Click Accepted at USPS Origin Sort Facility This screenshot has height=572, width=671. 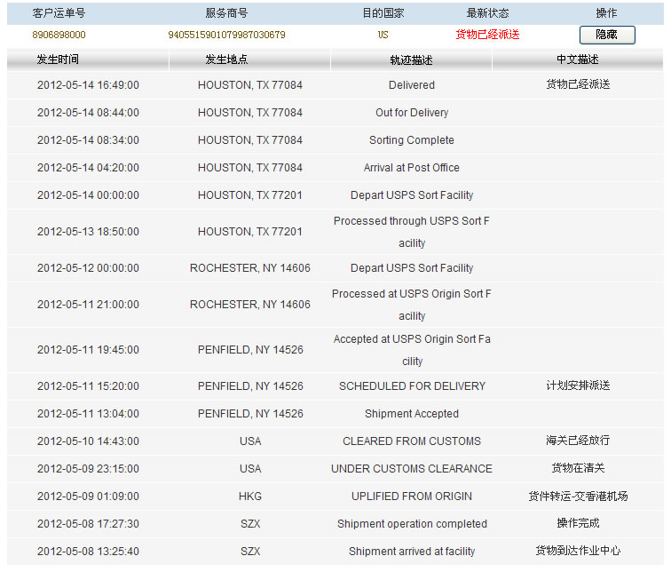click(x=412, y=350)
